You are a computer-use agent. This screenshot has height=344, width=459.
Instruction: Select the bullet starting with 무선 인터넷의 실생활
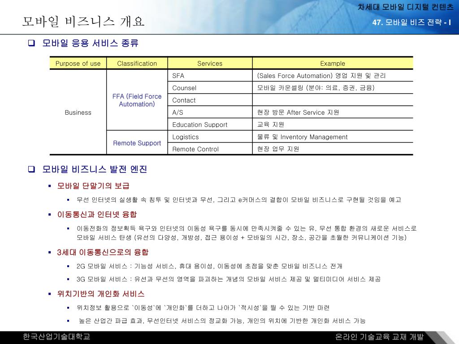point(239,200)
